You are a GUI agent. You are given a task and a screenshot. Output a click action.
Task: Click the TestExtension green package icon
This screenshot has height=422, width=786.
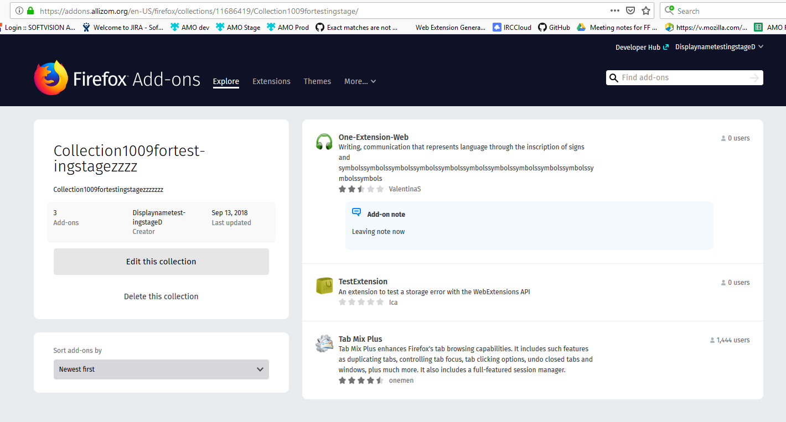point(324,286)
